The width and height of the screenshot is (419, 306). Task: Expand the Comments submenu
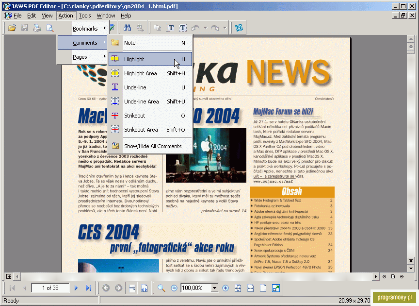[82, 43]
